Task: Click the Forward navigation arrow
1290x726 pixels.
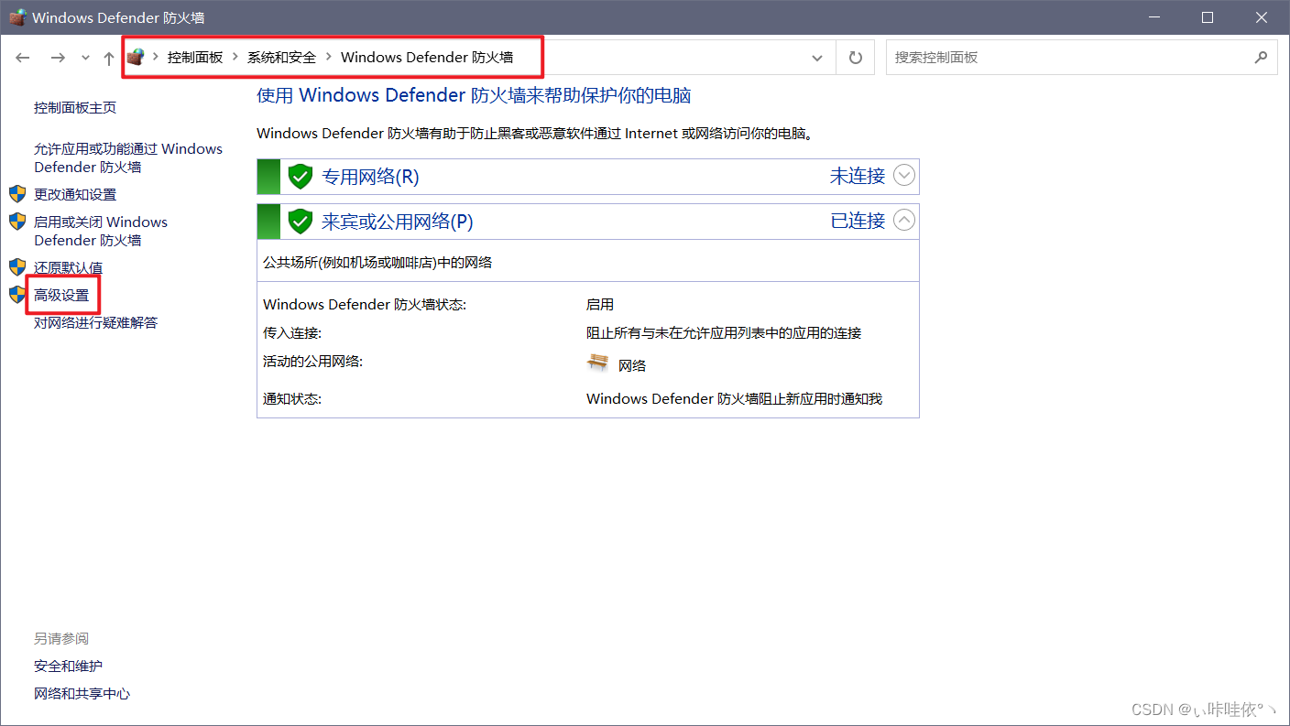Action: 58,58
